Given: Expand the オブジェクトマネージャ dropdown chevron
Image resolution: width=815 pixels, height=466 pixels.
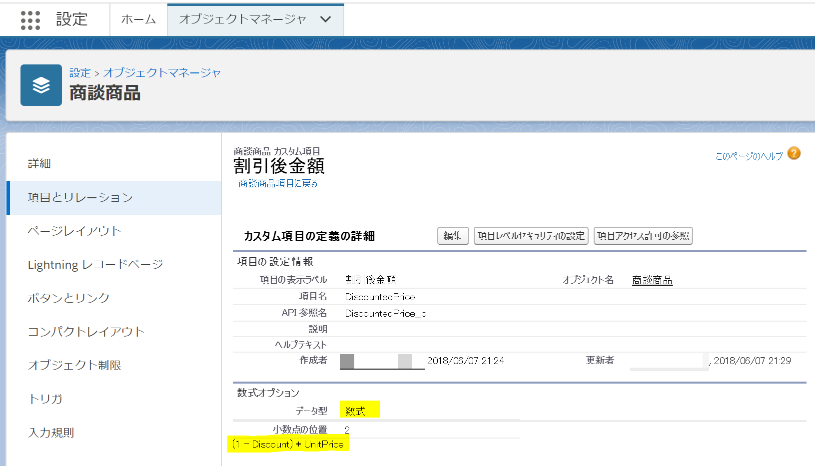Looking at the screenshot, I should point(325,19).
